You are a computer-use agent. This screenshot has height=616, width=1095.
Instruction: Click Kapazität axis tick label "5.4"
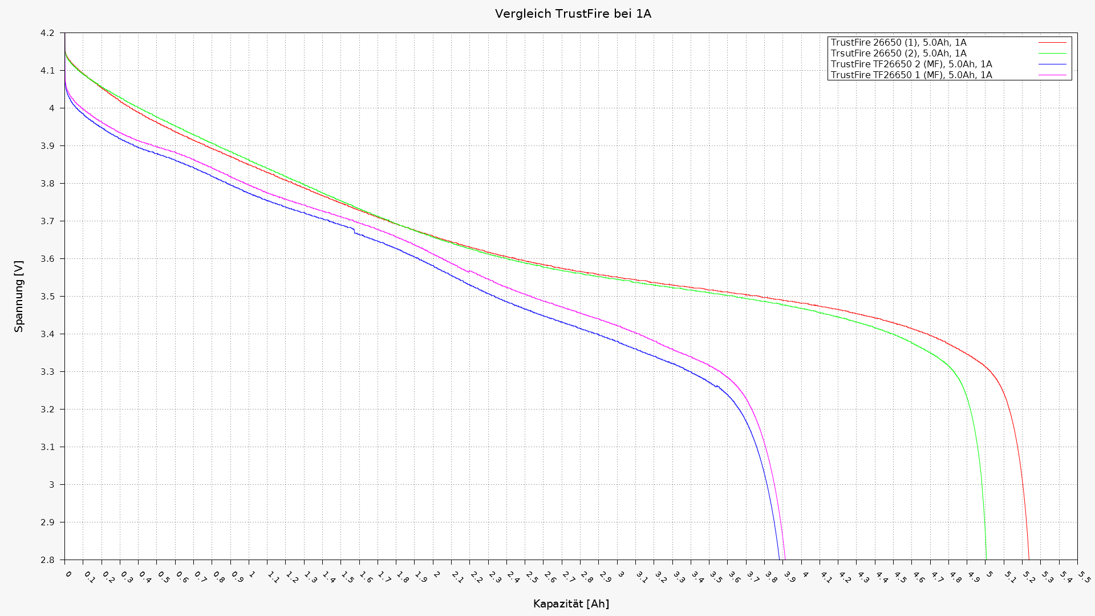(1065, 577)
